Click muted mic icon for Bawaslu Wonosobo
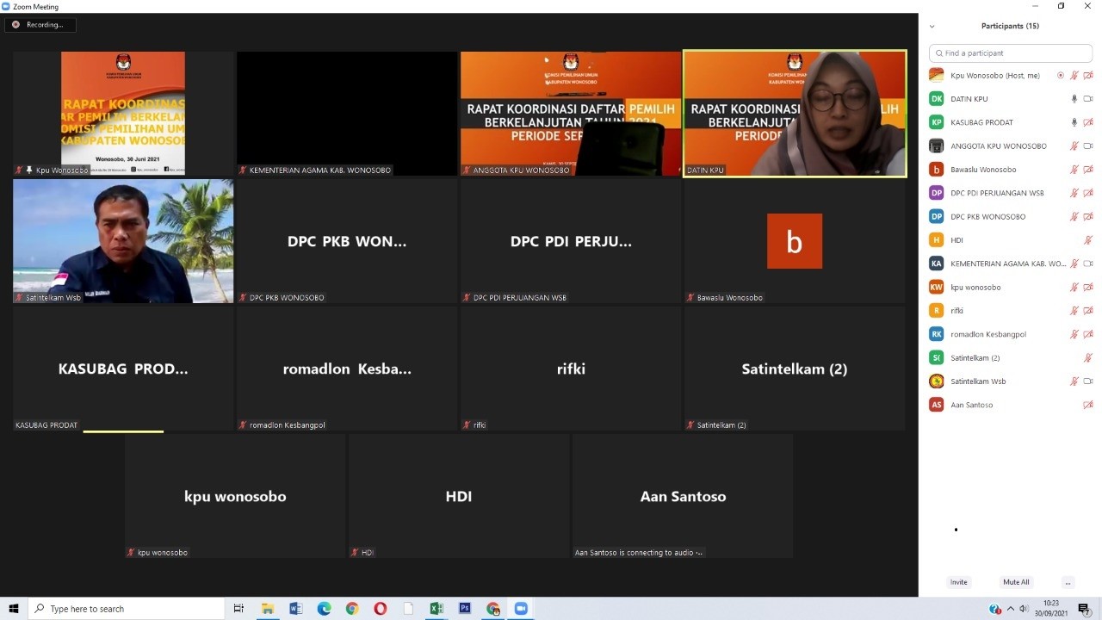The image size is (1102, 620). click(1074, 170)
